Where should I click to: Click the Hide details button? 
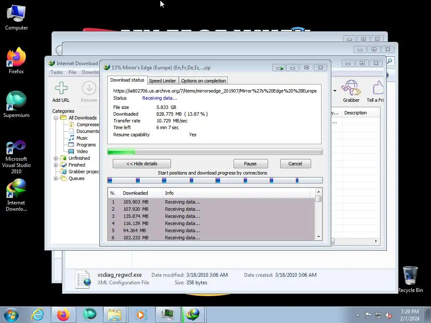[x=142, y=164]
